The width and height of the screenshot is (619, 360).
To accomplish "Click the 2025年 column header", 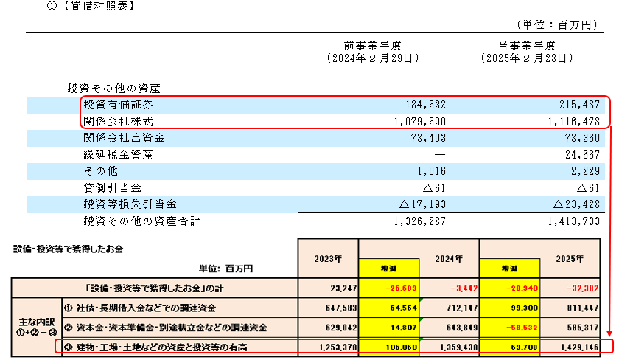I will [569, 258].
